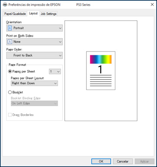Open the Print on Both Sides dropdown
This screenshot has height=167, width=157.
point(34,42)
